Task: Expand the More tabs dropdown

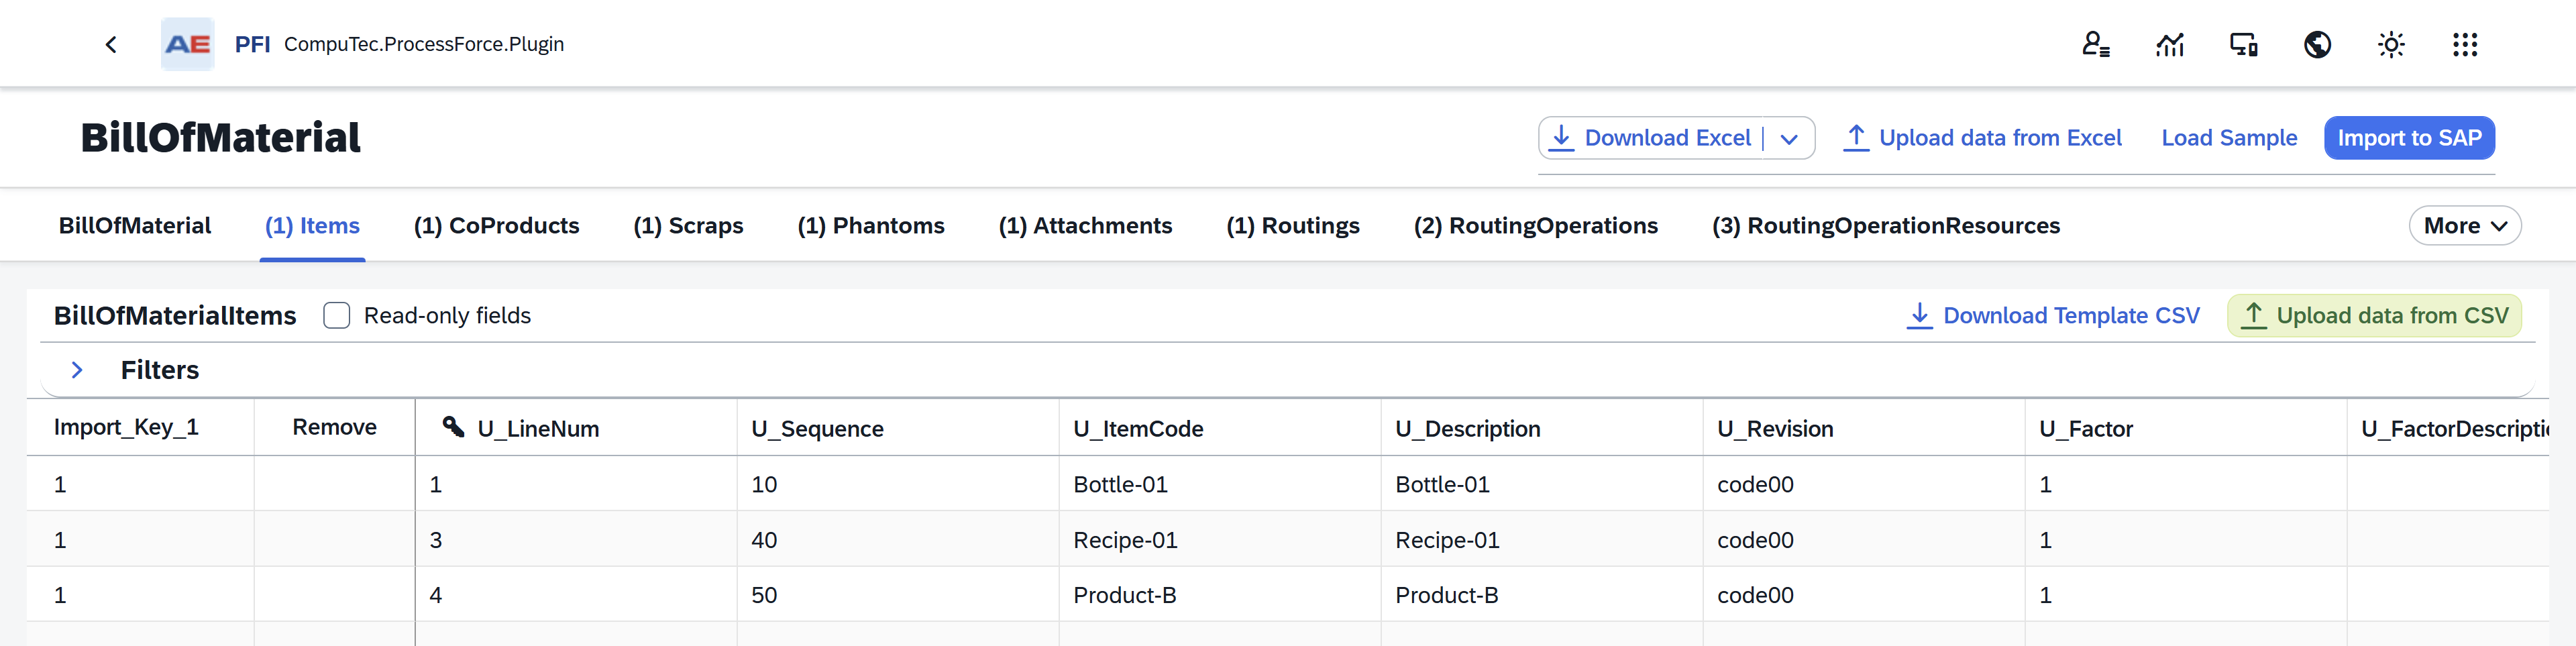Action: pyautogui.click(x=2465, y=226)
